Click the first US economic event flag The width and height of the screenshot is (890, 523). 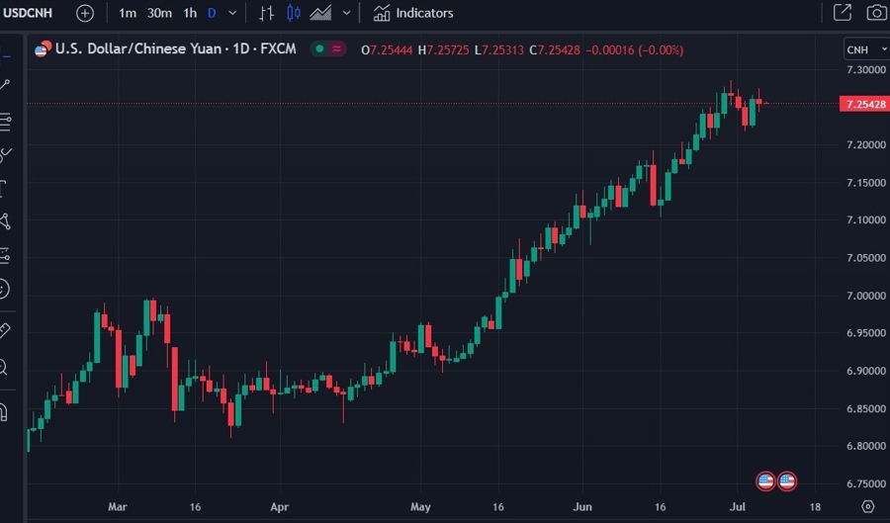765,481
